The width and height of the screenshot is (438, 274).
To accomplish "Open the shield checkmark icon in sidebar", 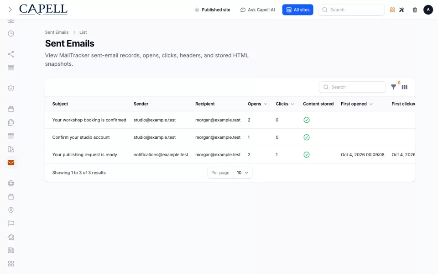I will click(x=11, y=88).
